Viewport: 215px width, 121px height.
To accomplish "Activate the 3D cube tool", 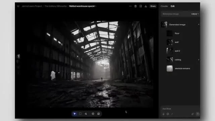I will pyautogui.click(x=93, y=114).
